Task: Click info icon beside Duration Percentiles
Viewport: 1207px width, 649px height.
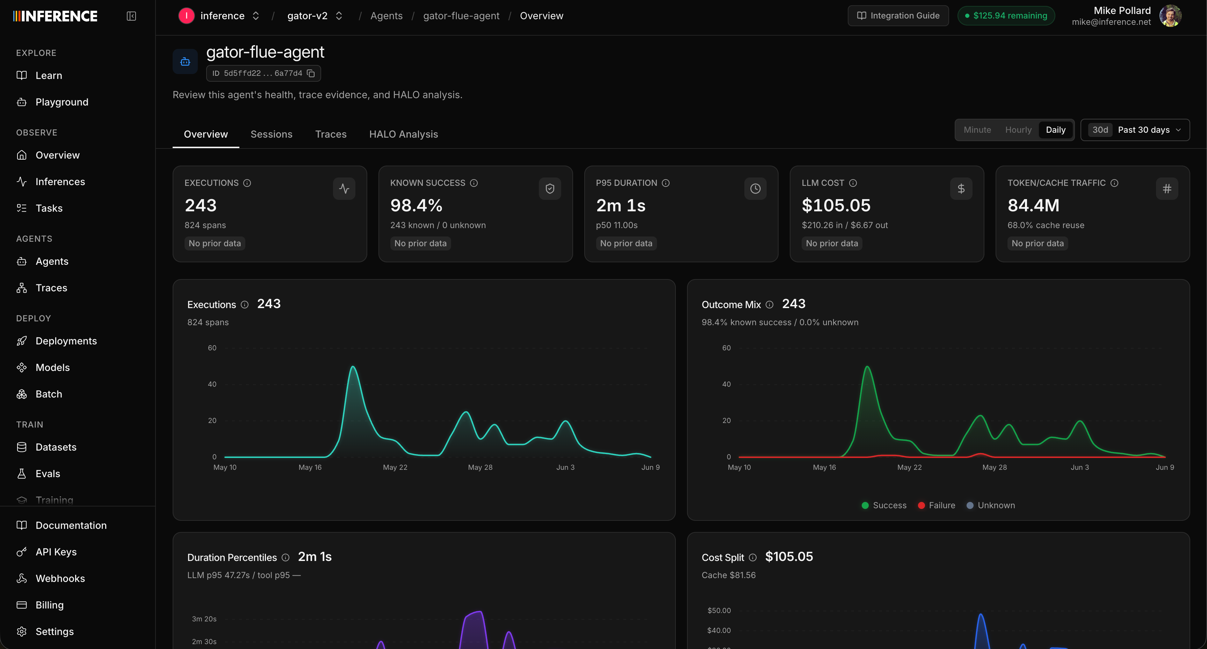Action: tap(286, 558)
